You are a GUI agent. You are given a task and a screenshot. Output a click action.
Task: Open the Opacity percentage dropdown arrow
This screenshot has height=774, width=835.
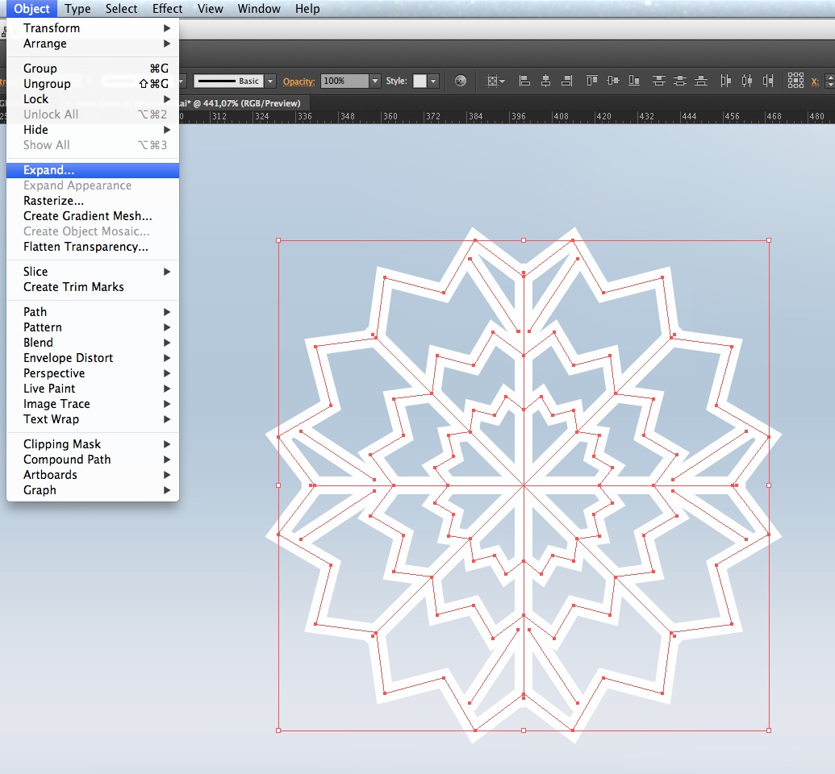coord(375,81)
